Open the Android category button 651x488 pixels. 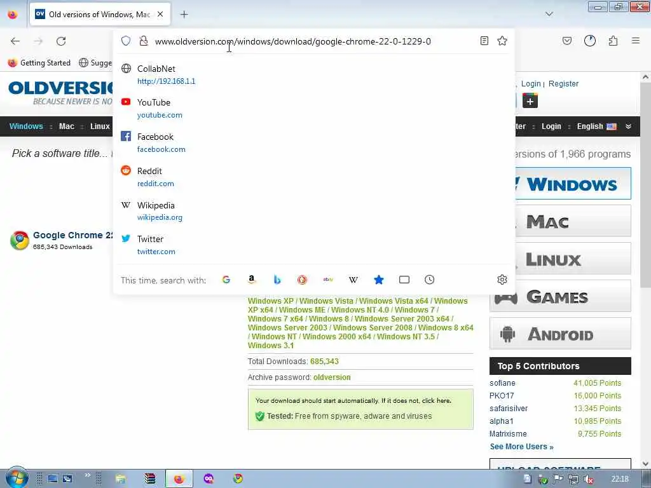(x=560, y=334)
